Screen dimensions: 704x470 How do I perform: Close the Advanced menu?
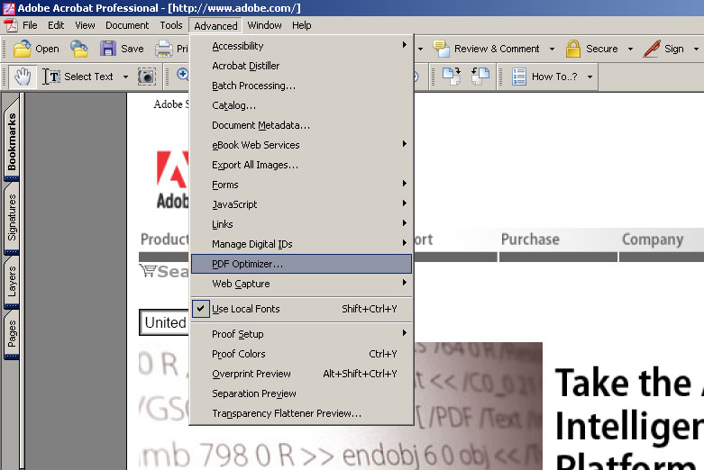coord(215,26)
